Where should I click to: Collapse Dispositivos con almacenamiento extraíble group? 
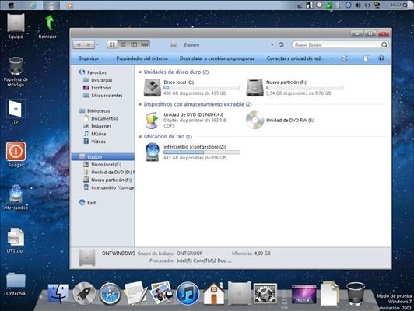[140, 104]
